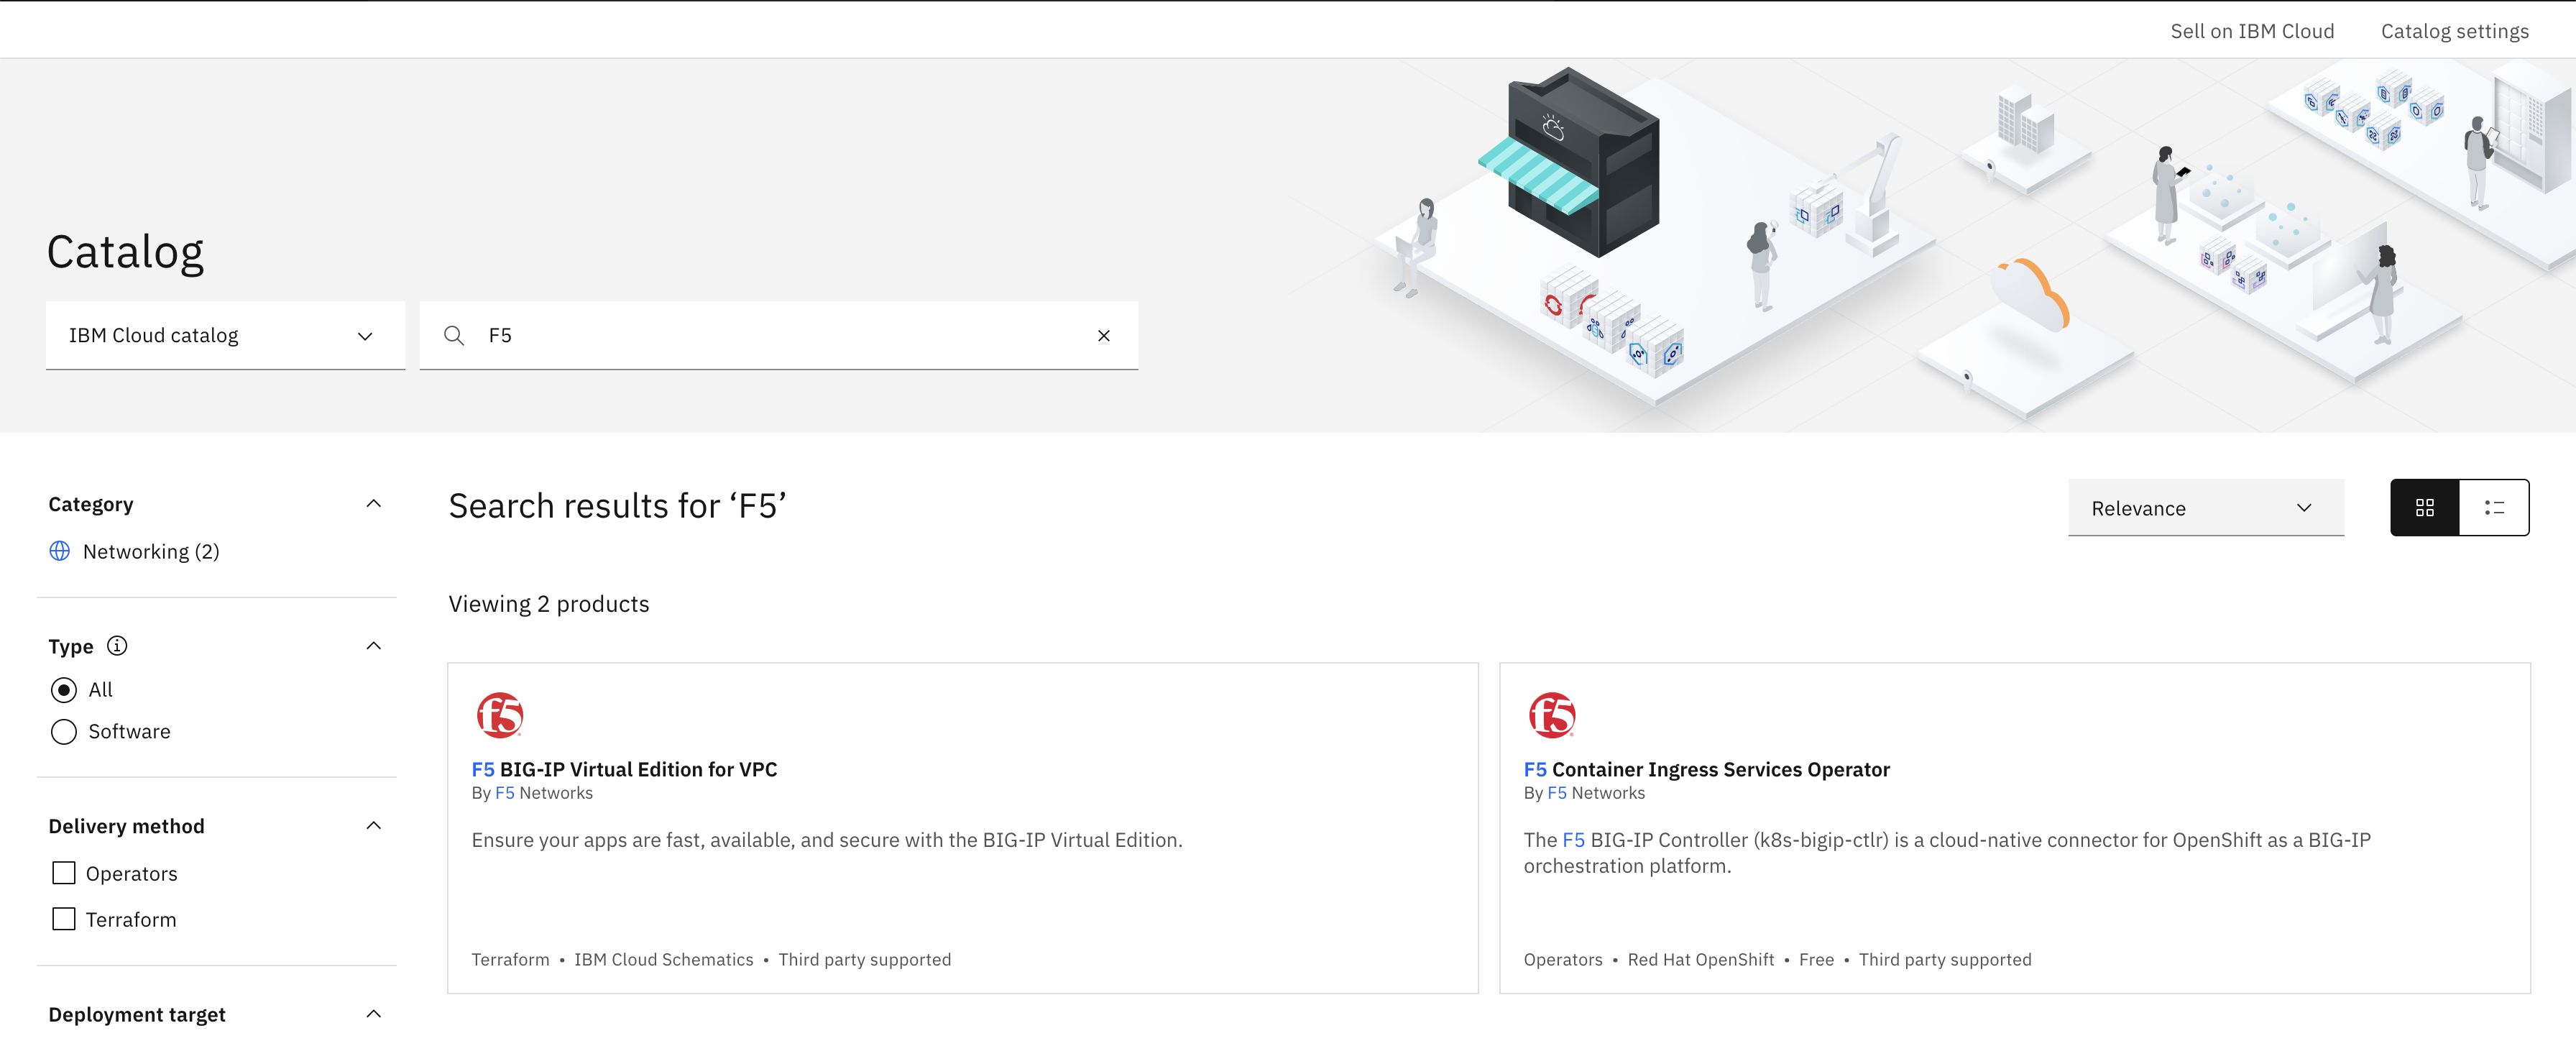
Task: Open the Relevance sort dropdown
Action: click(x=2205, y=508)
